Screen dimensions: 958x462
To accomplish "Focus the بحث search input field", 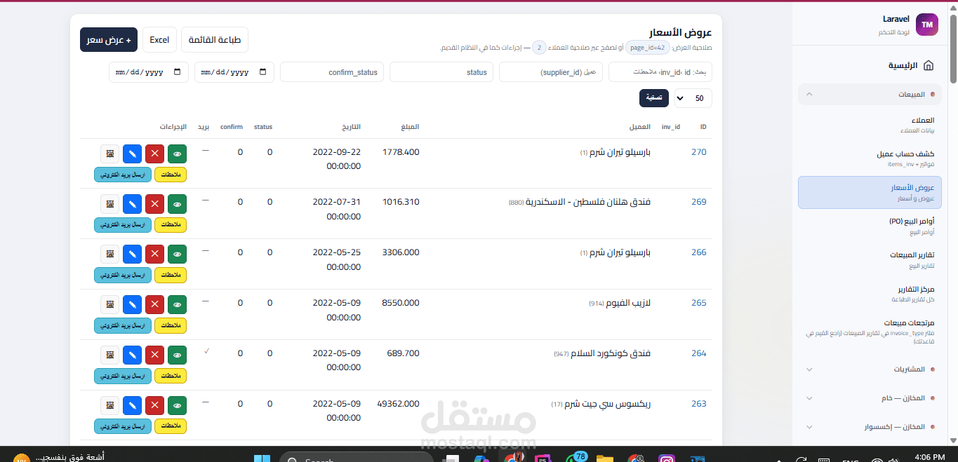I will tap(660, 72).
